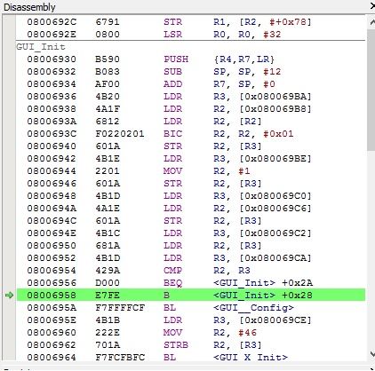This screenshot has width=375, height=371.
Task: Click opcode 681A at 08006950
Action: coord(108,246)
